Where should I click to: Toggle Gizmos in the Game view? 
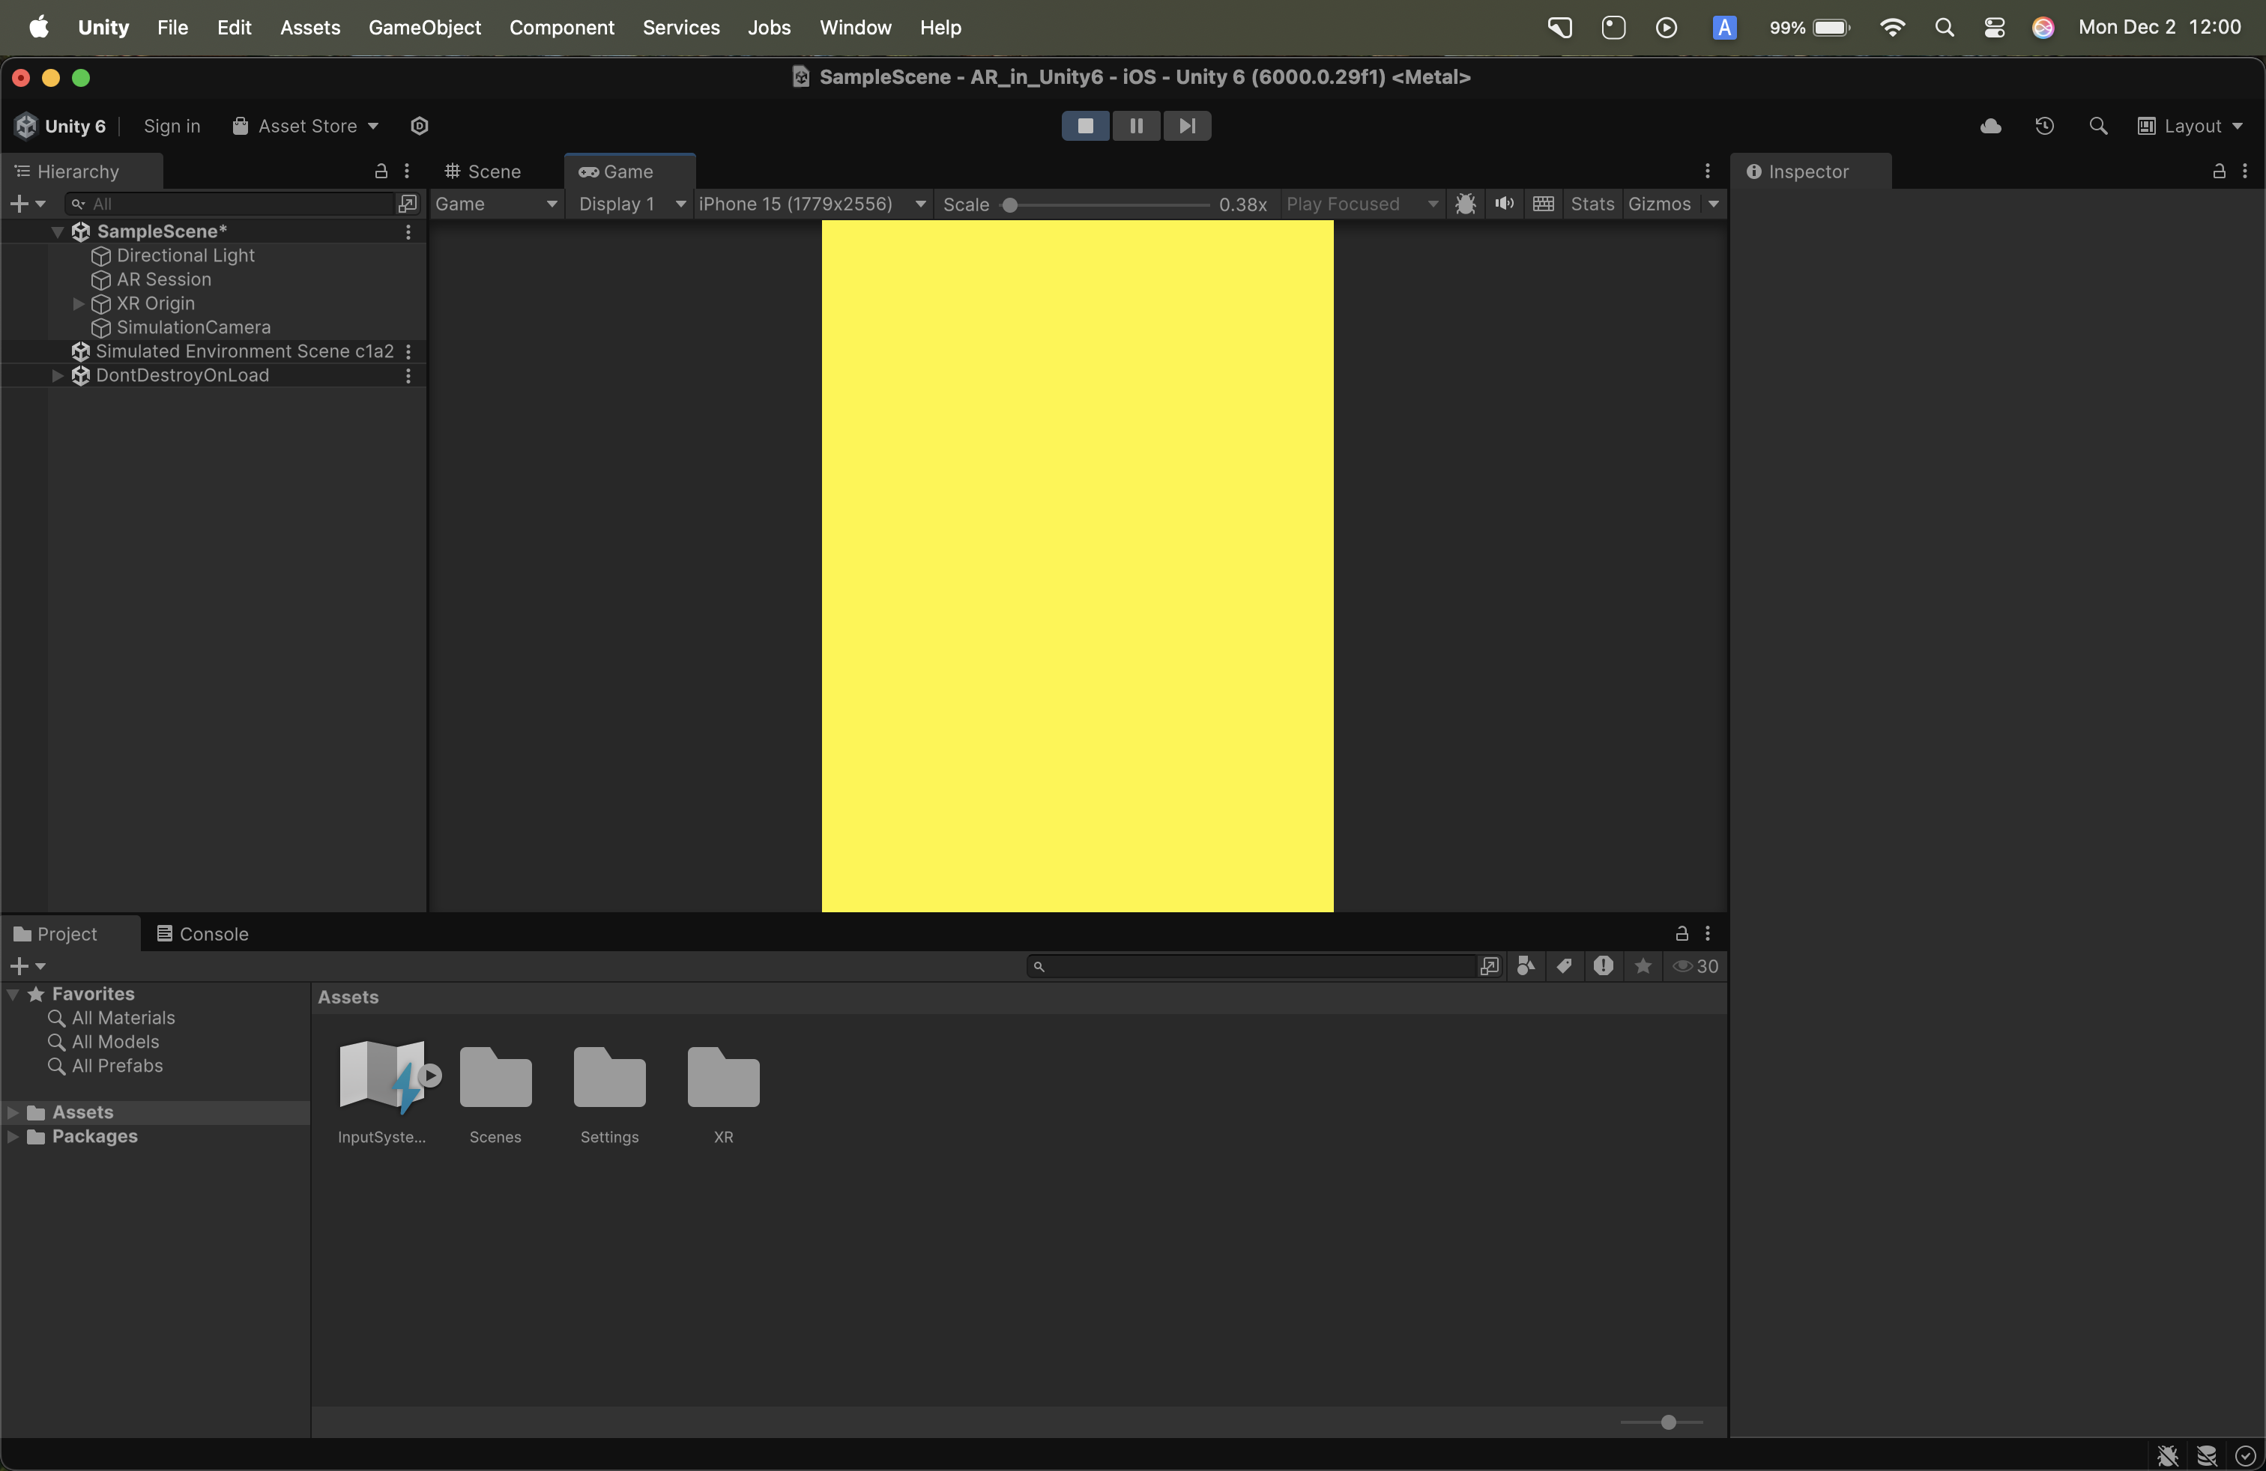(1658, 204)
